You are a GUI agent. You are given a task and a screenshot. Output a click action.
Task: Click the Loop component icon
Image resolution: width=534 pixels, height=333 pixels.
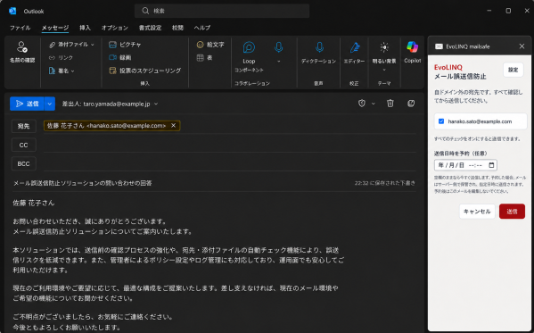249,47
